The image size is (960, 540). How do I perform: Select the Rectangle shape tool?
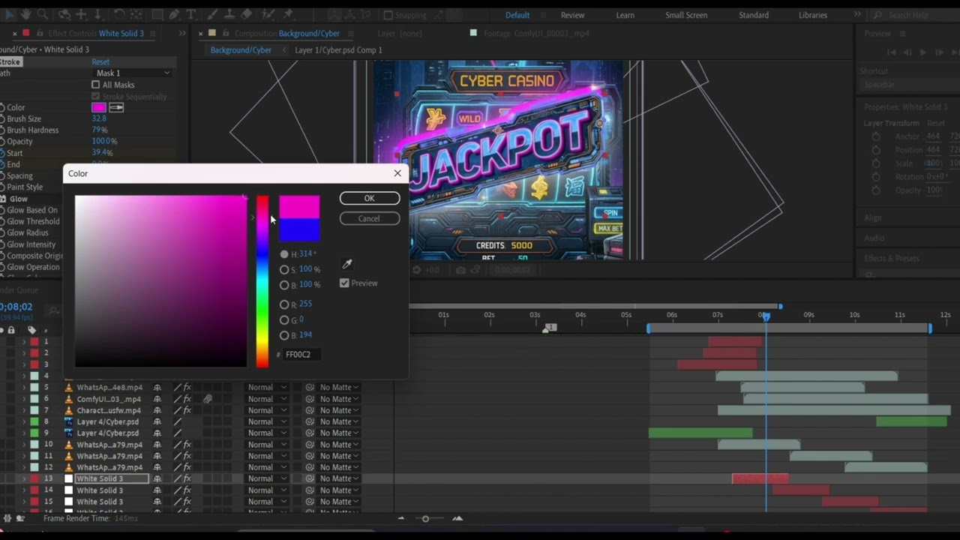157,14
